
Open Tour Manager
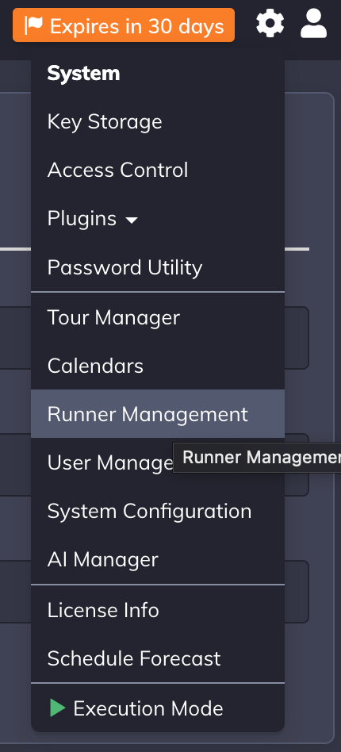coord(158,317)
